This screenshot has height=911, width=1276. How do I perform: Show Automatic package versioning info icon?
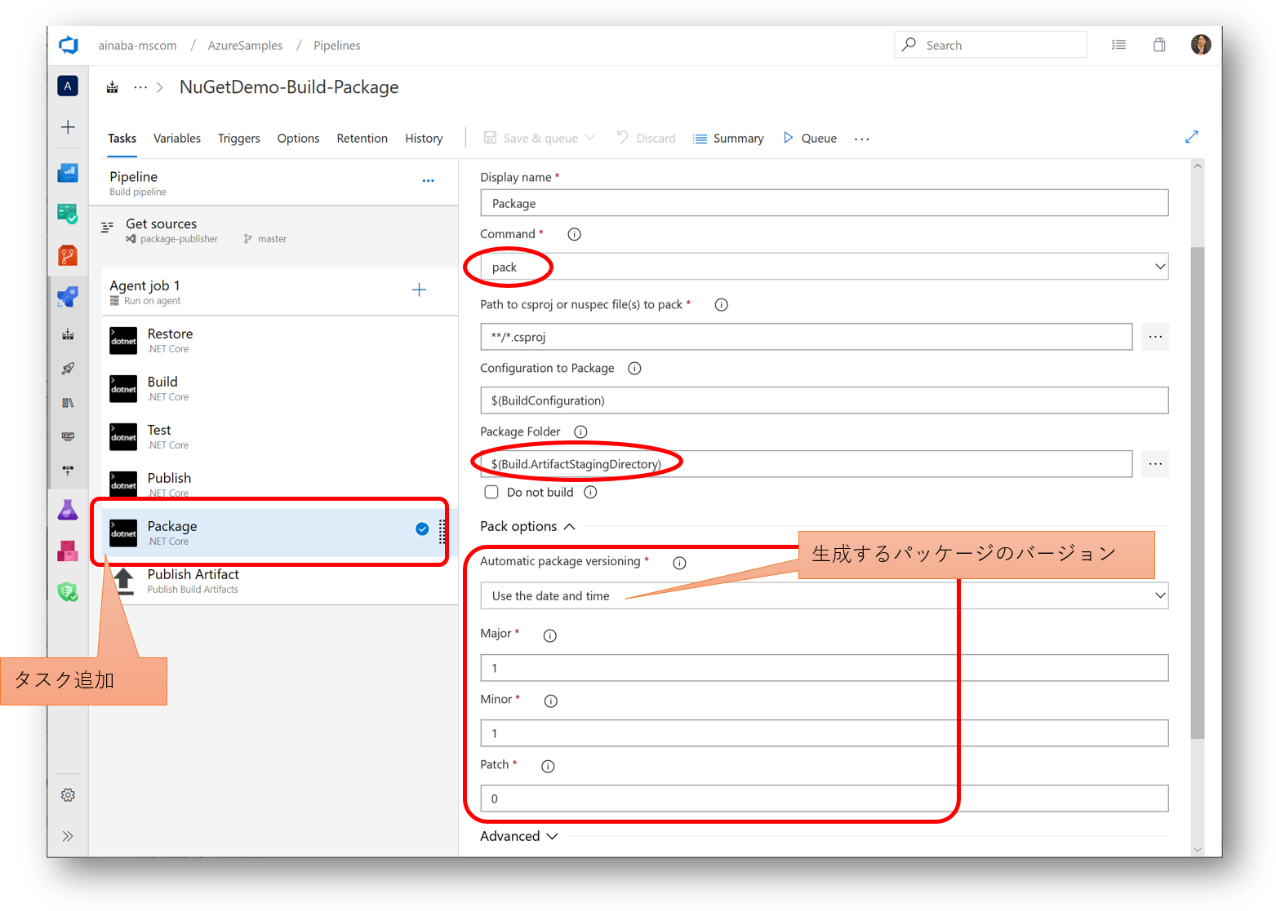point(679,563)
